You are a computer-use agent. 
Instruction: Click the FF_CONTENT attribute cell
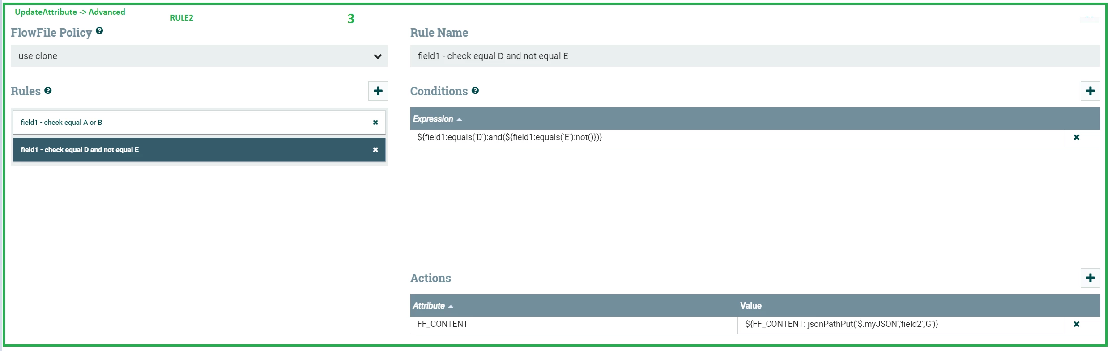pos(574,325)
